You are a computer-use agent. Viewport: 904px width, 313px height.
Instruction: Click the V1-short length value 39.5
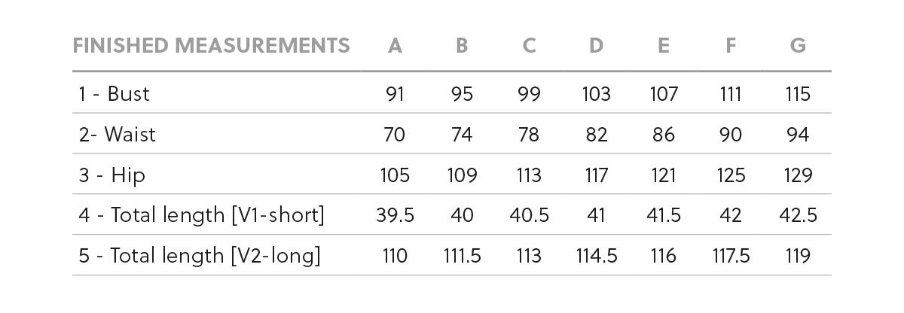(x=395, y=215)
